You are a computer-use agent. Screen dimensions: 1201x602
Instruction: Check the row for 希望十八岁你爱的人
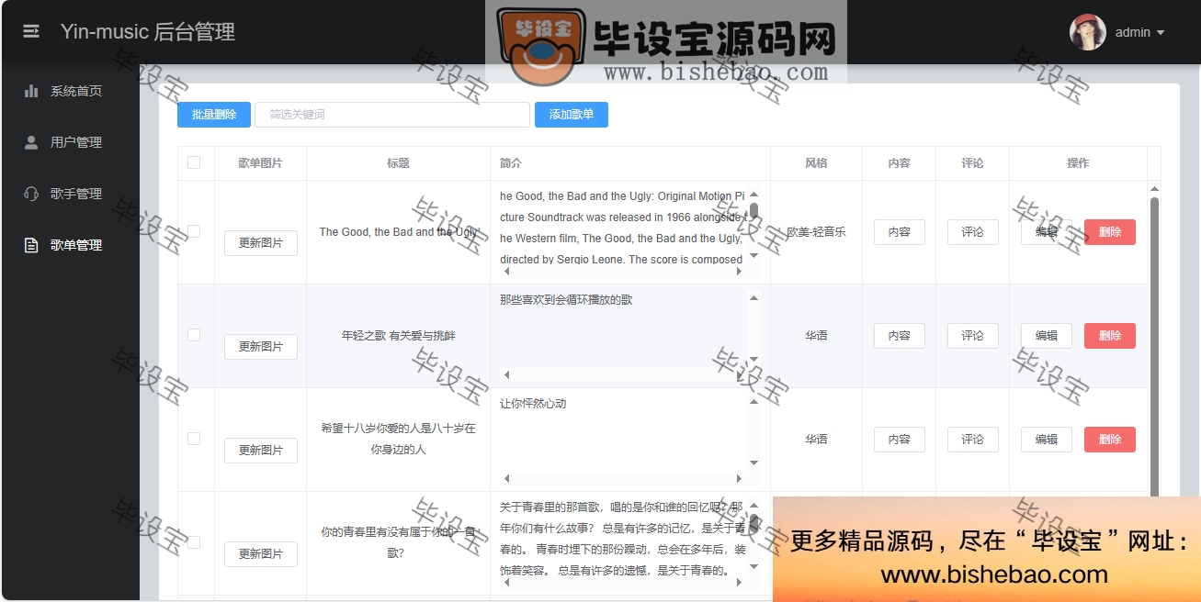[x=194, y=439]
